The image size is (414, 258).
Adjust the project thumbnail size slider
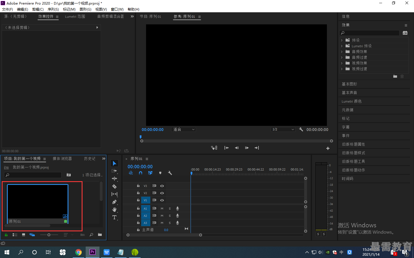[49, 235]
